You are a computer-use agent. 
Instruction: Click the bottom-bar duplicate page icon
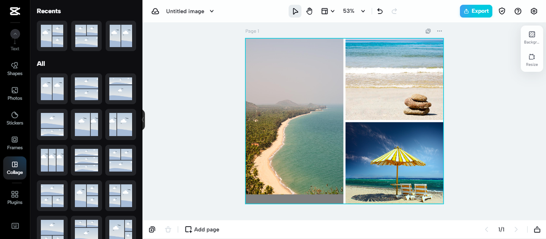click(152, 230)
